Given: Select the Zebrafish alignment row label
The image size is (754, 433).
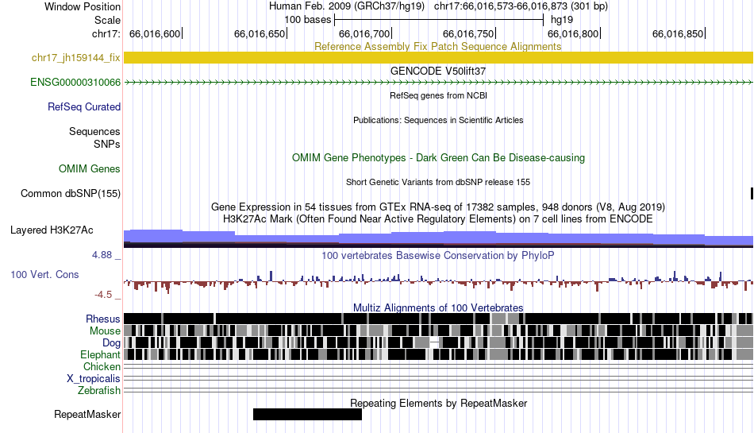Looking at the screenshot, I should point(99,390).
